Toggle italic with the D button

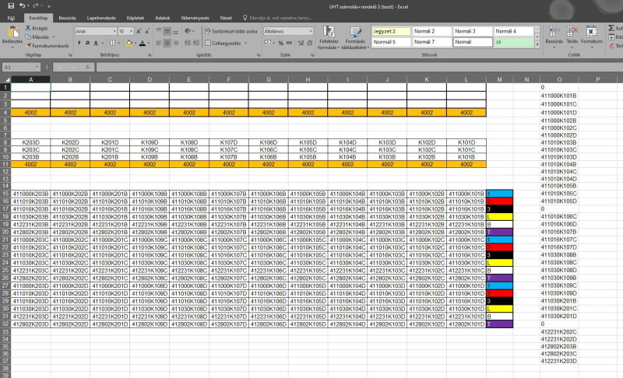click(87, 43)
